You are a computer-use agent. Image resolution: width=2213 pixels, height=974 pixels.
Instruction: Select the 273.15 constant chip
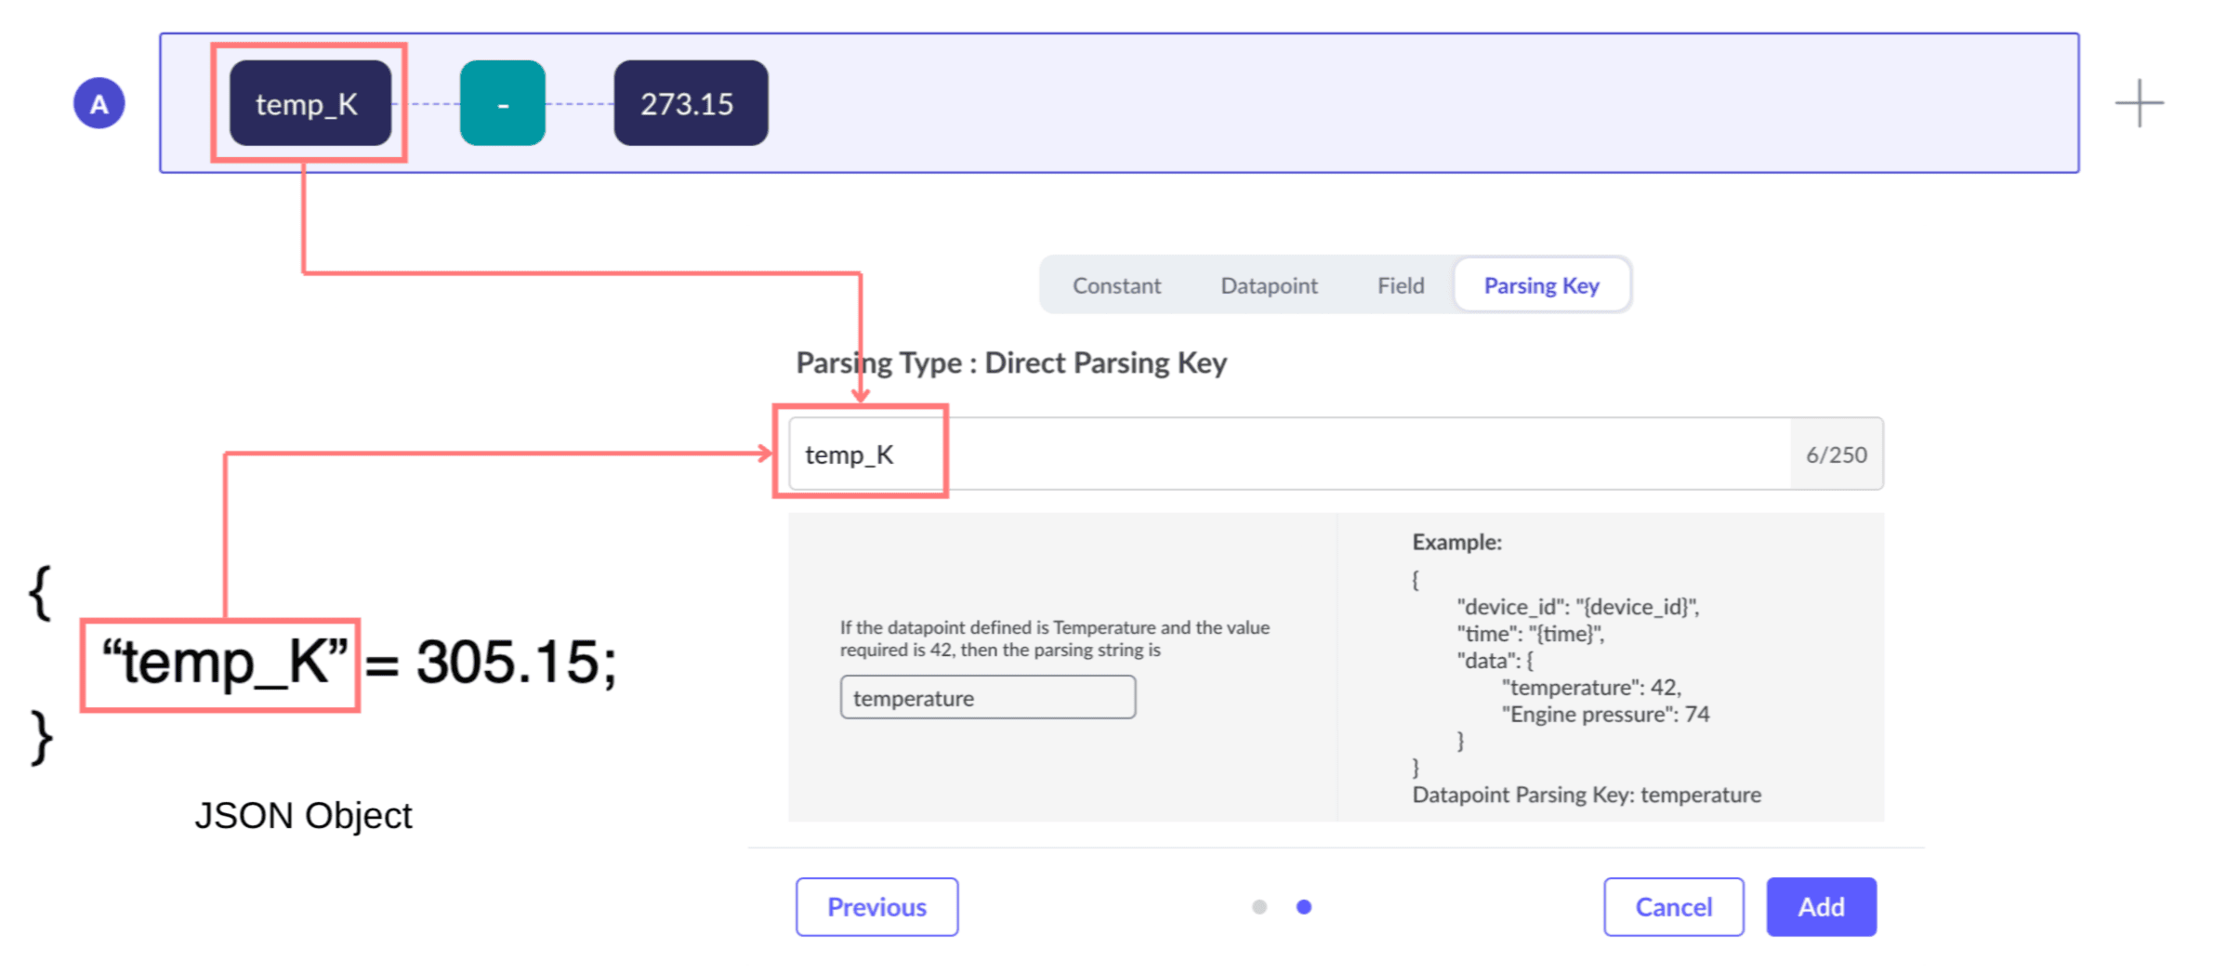[690, 103]
